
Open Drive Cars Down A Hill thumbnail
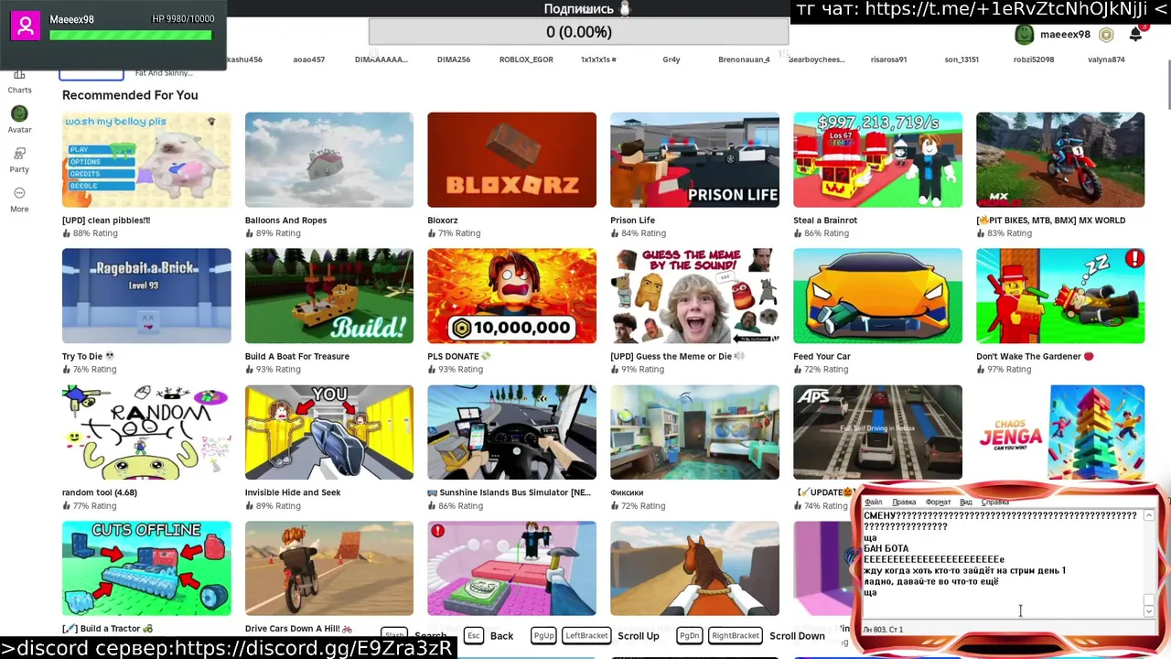pos(329,568)
